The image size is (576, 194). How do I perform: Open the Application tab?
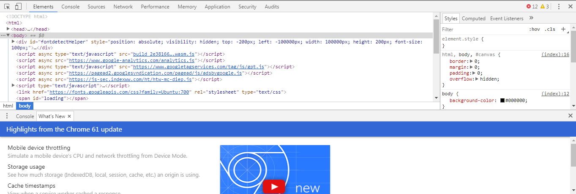pyautogui.click(x=217, y=7)
